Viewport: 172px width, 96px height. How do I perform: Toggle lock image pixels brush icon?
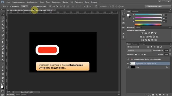139,54
